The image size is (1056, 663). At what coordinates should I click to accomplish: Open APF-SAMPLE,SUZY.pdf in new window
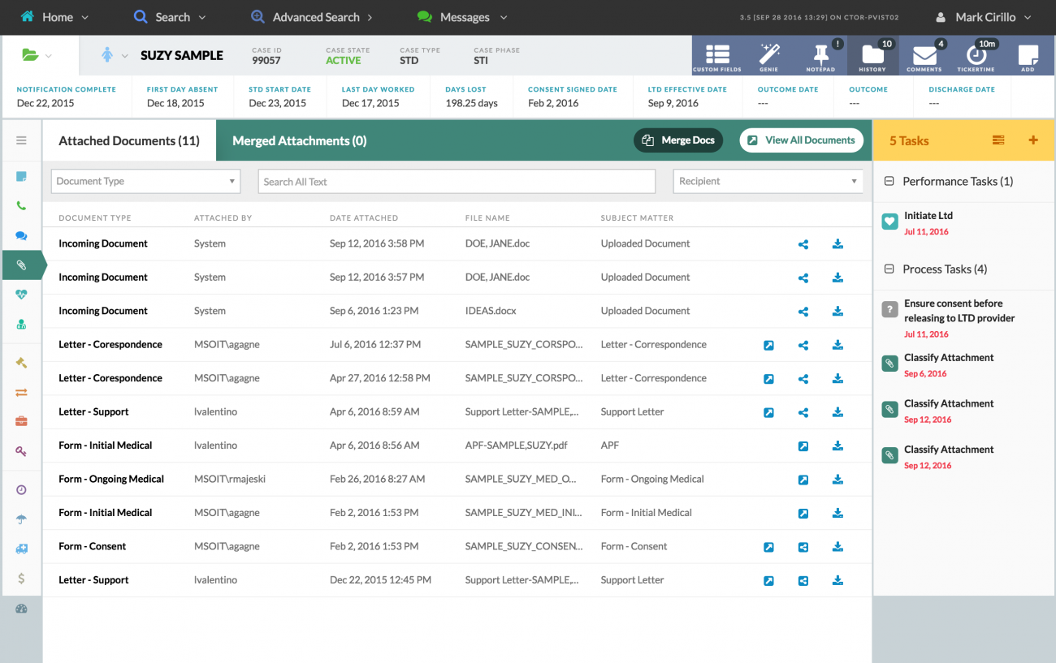(x=803, y=446)
